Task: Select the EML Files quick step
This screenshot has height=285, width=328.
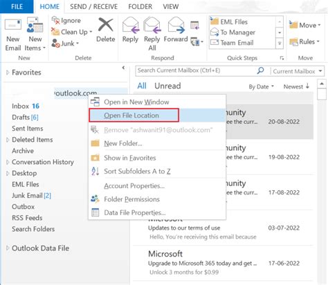Action: coord(243,21)
